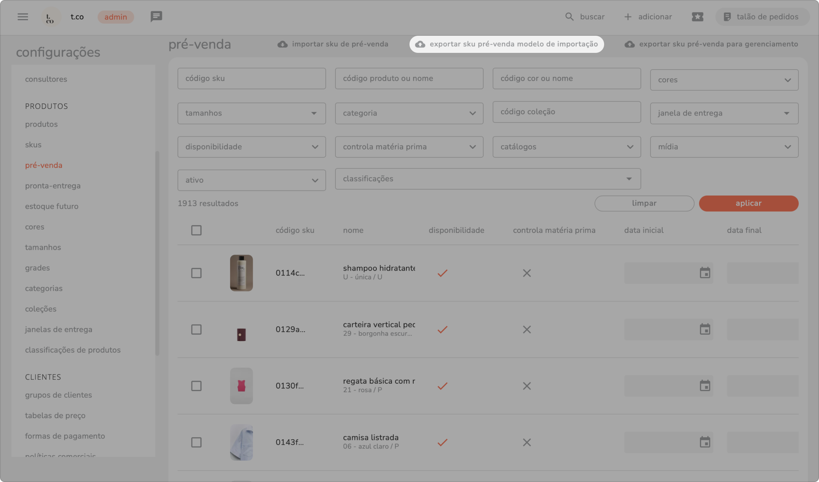Toggle the select-all header checkbox

(x=196, y=230)
